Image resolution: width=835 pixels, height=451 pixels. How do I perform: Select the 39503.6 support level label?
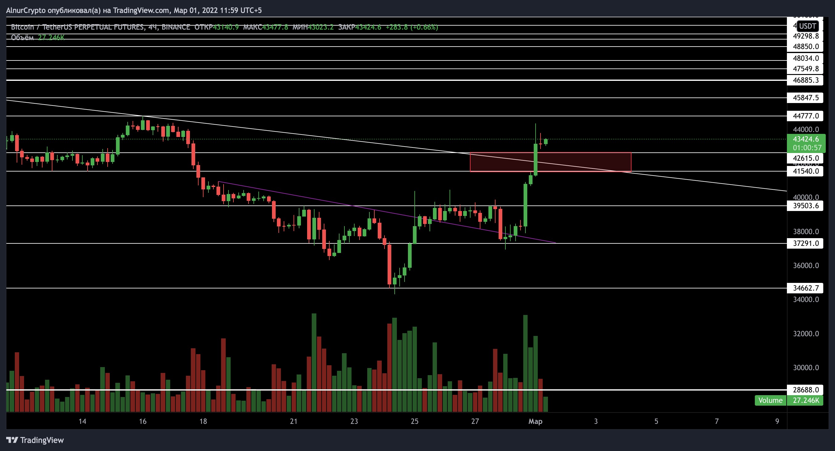[x=805, y=205]
